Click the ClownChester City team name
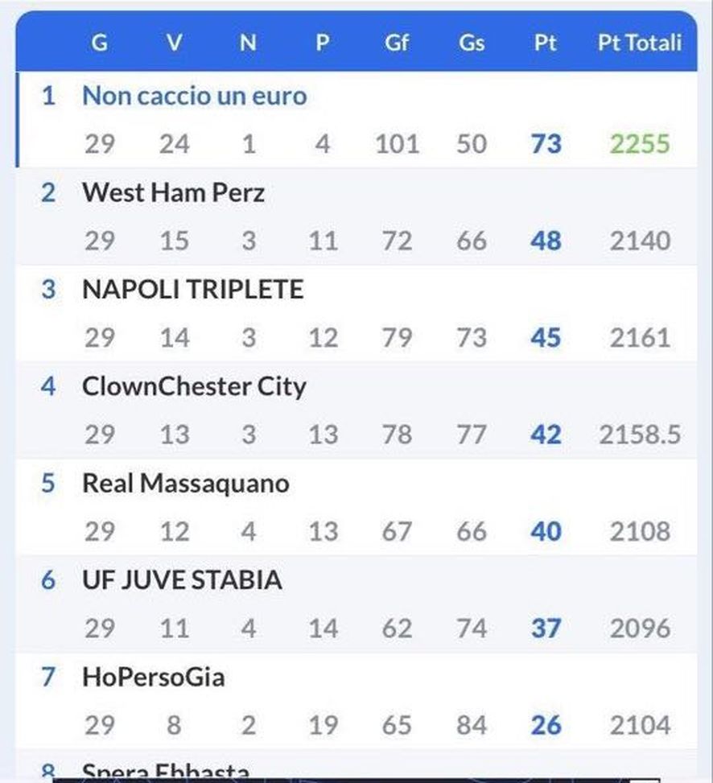This screenshot has width=713, height=783. [194, 387]
